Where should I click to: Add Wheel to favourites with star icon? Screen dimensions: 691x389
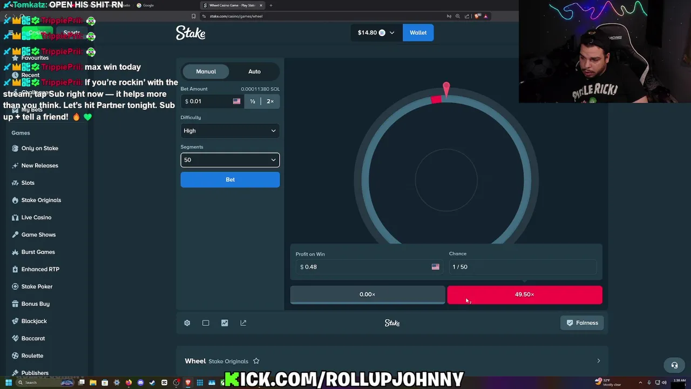(x=256, y=361)
